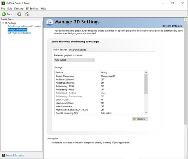
Task: Click the Manage 3D Settings header icon
Action: 49,22
